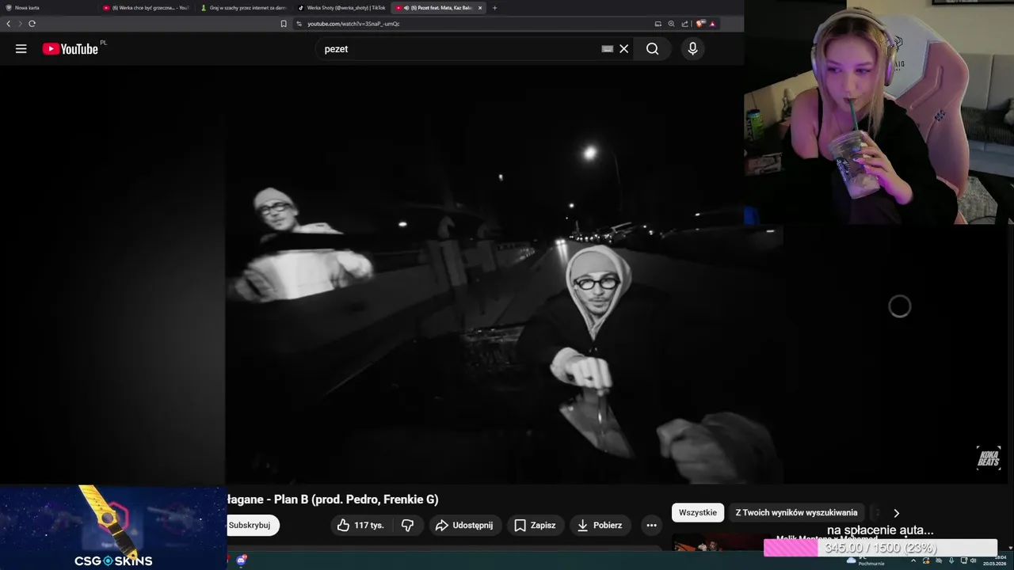Screen dimensions: 1014x570
Task: Switch to the Werka Shoty TikTok tab
Action: tap(341, 7)
